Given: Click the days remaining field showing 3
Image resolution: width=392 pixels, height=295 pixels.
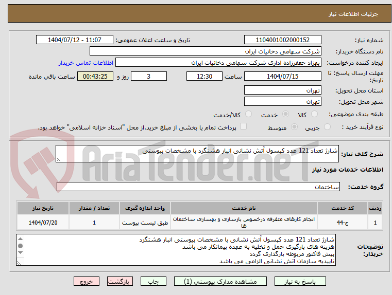Looking at the screenshot, I should pyautogui.click(x=149, y=76).
